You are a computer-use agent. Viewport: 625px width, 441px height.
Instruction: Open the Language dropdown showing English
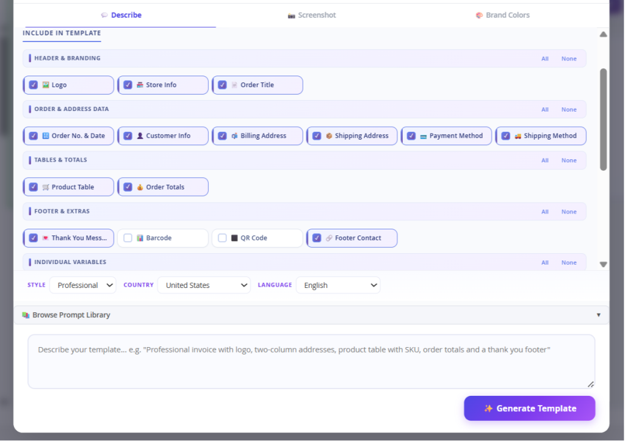click(x=338, y=285)
